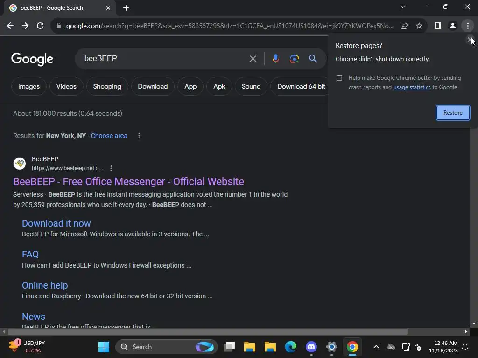
Task: Open the Online help sitelink
Action: coord(45,285)
